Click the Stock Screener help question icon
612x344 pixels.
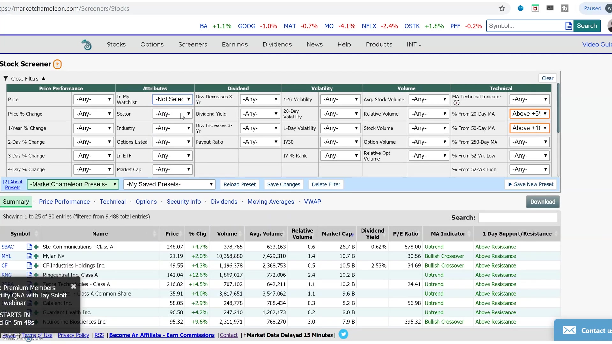pyautogui.click(x=57, y=64)
